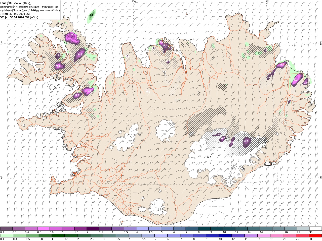Click the '0.9' value on the green offshore patch
The width and height of the screenshot is (322, 241).
click(x=91, y=16)
